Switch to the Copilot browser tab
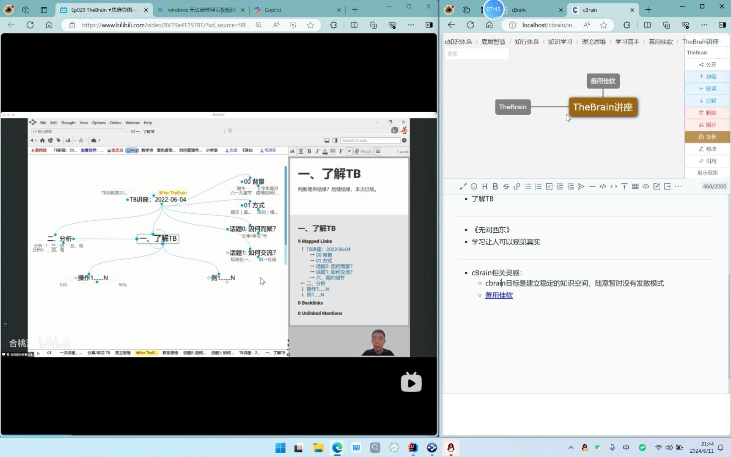The height and width of the screenshot is (457, 731). (x=298, y=10)
